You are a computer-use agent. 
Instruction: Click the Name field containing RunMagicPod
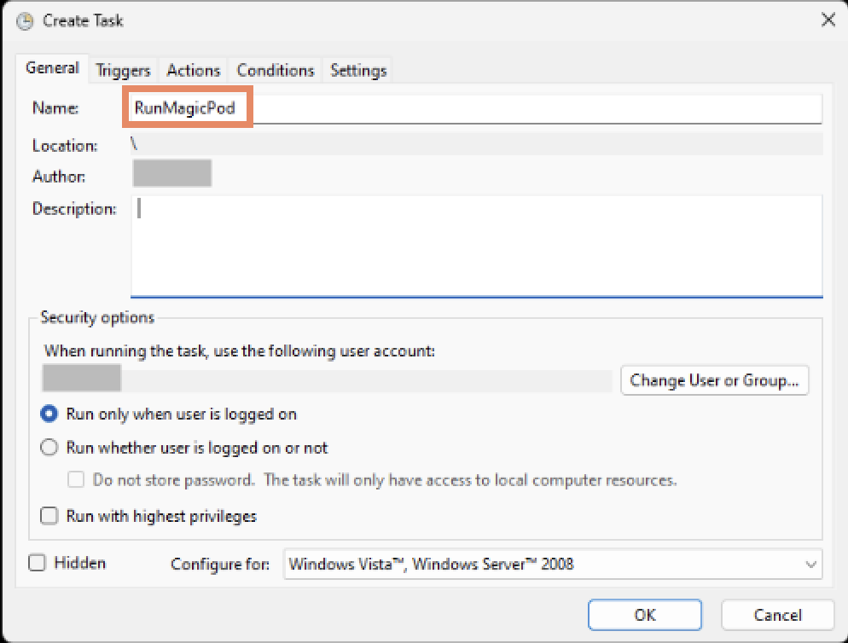476,108
